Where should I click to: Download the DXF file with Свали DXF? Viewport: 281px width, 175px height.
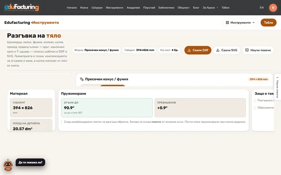click(x=198, y=50)
